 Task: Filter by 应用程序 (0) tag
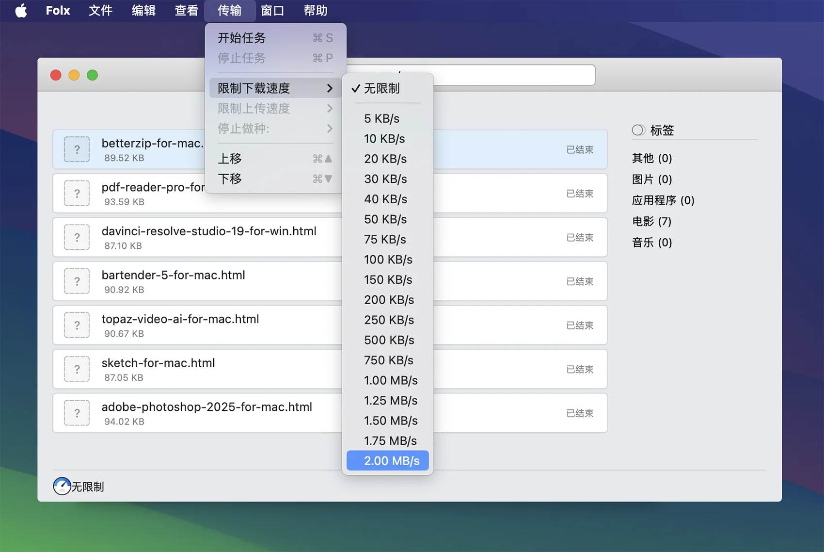[663, 200]
